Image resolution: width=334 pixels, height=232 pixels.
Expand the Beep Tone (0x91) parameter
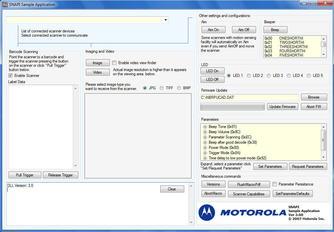click(205, 127)
